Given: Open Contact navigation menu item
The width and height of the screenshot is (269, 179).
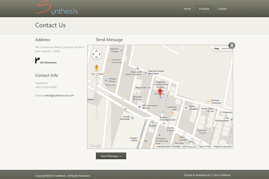Looking at the screenshot, I should click(222, 9).
